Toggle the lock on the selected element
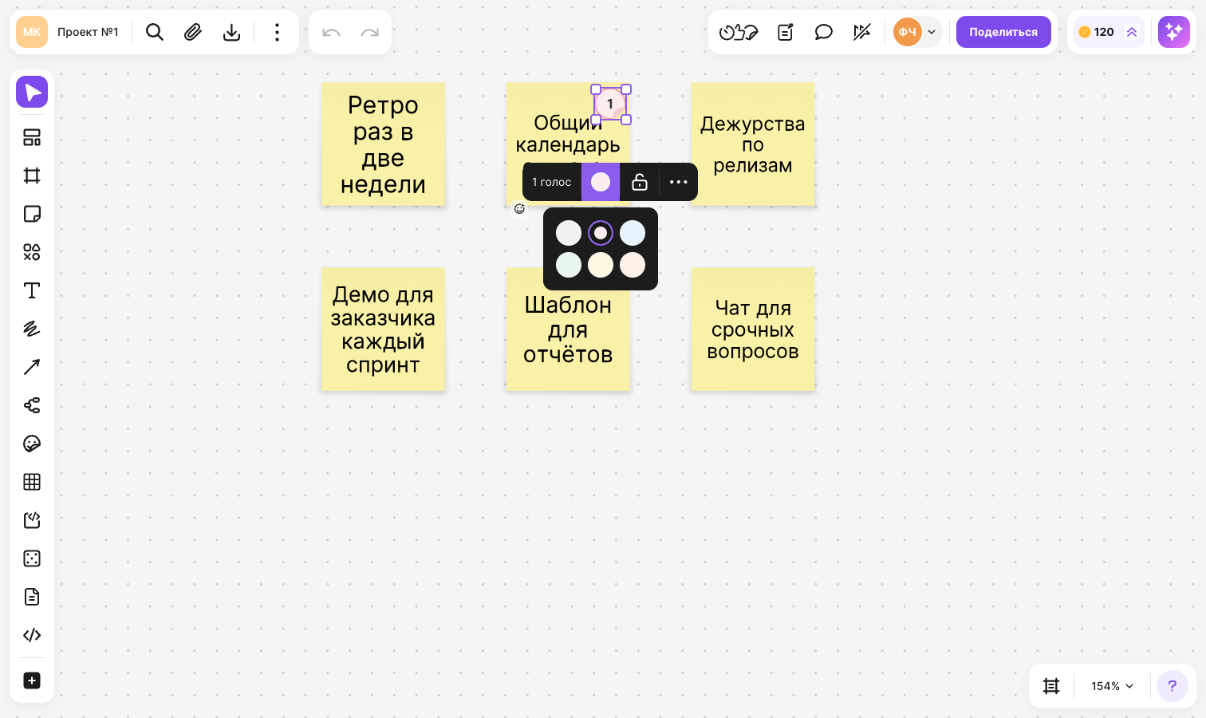 [640, 182]
